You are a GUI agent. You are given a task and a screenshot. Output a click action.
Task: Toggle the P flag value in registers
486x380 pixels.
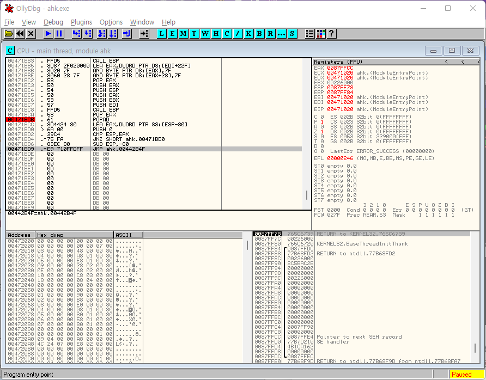pyautogui.click(x=322, y=122)
